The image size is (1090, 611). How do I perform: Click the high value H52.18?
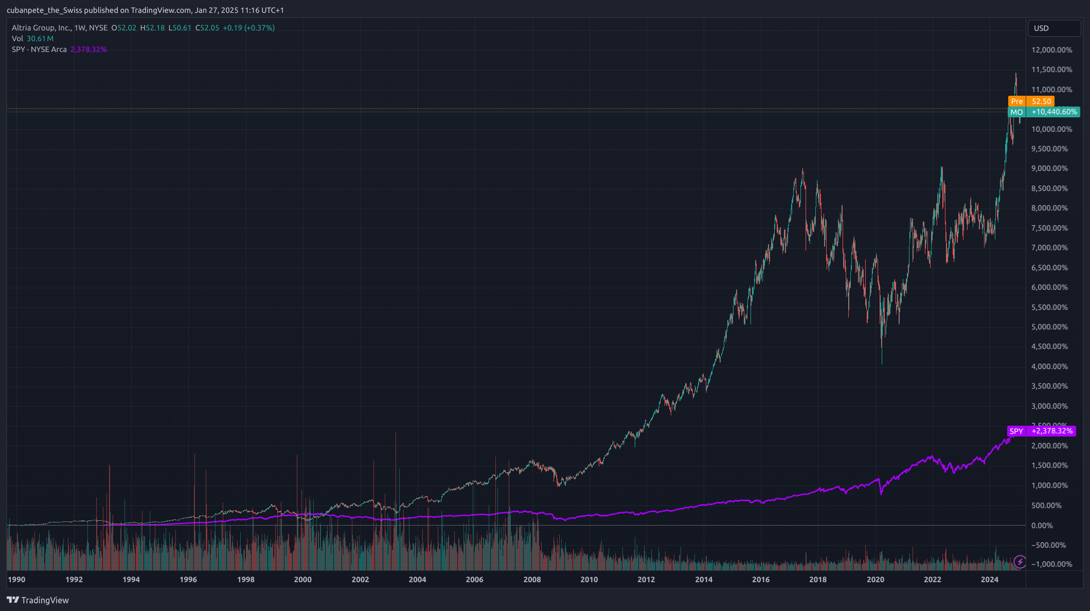[152, 28]
